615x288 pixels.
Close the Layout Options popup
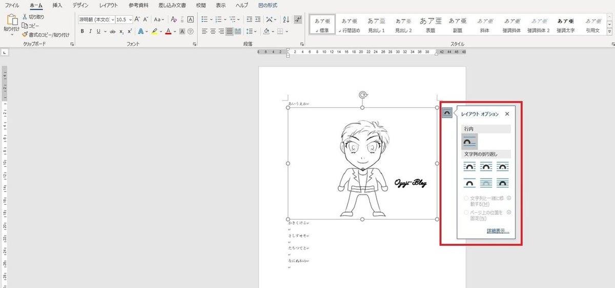(507, 114)
